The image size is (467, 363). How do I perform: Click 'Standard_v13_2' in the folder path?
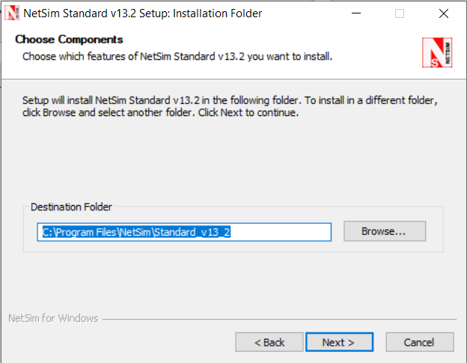[192, 232]
